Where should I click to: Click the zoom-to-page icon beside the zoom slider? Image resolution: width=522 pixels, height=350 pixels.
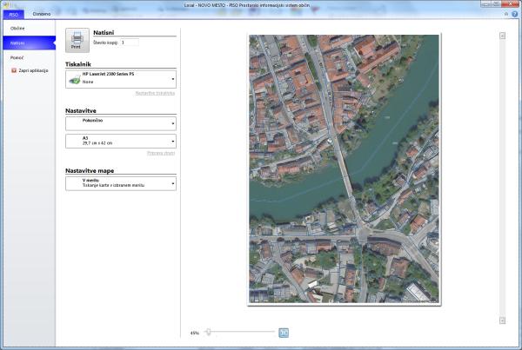click(x=284, y=333)
